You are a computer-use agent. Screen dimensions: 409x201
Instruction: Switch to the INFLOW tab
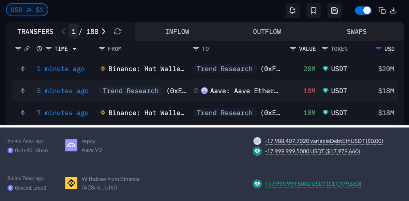(x=177, y=32)
